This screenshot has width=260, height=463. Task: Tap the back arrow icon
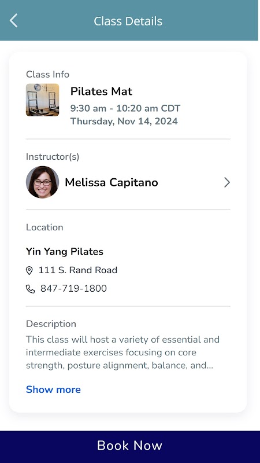[x=13, y=21]
